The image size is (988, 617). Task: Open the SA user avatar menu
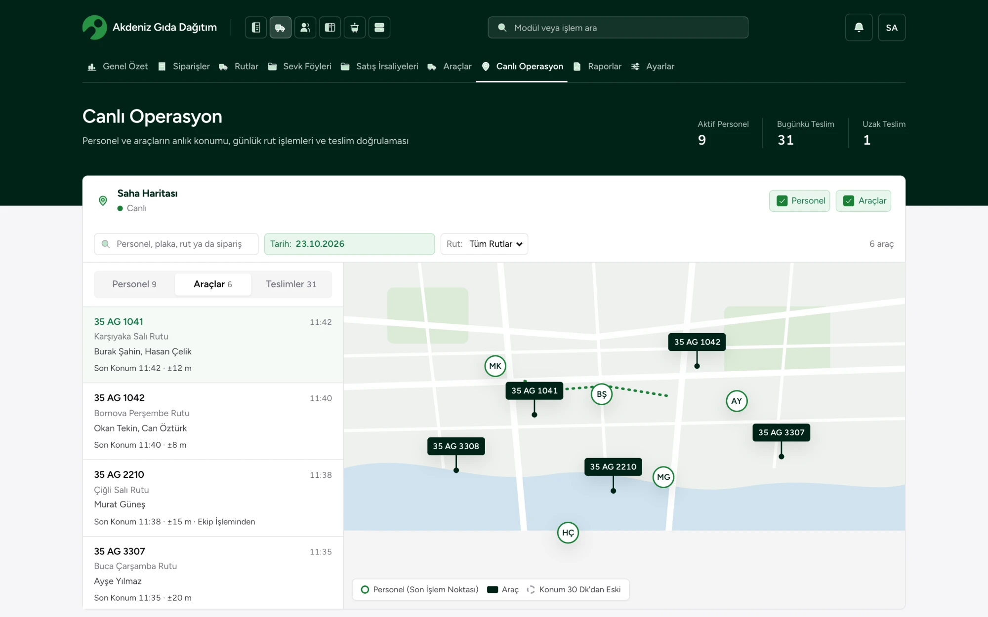point(892,28)
